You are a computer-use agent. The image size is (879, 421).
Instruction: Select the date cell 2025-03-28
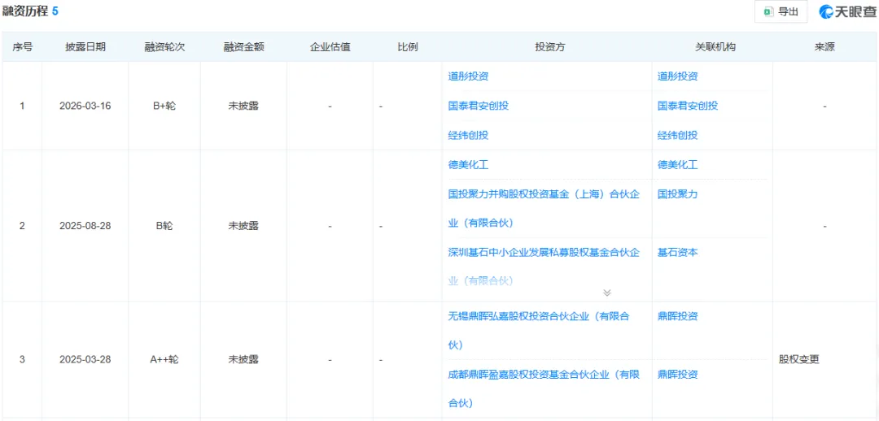(x=85, y=359)
